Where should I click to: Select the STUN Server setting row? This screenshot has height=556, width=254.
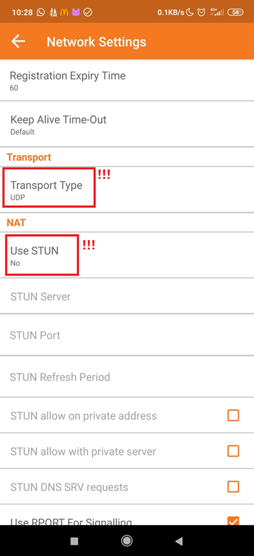pos(127,296)
